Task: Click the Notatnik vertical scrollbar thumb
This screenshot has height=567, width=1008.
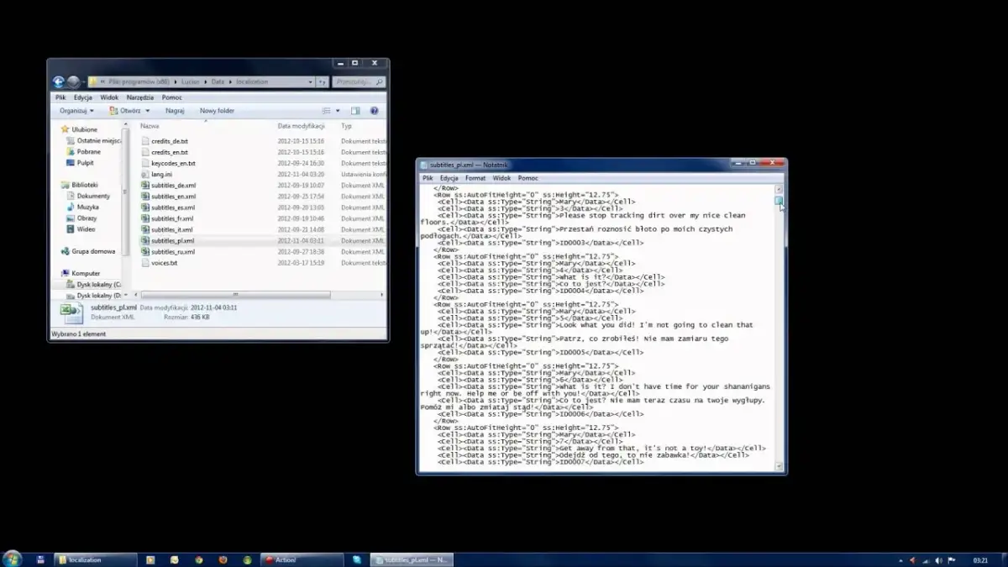Action: pos(779,201)
